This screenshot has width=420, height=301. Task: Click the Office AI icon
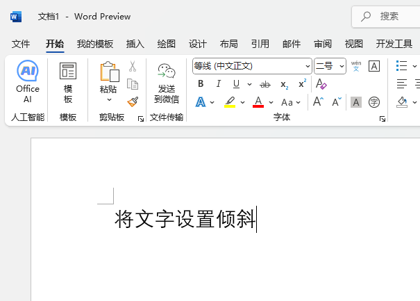[x=28, y=71]
